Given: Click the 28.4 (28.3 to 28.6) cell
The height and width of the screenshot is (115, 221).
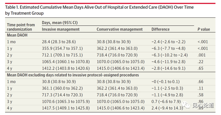Looking at the screenshot, I should [59, 42].
